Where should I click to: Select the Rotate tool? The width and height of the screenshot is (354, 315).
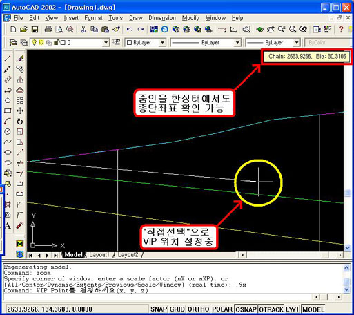pyautogui.click(x=20, y=121)
